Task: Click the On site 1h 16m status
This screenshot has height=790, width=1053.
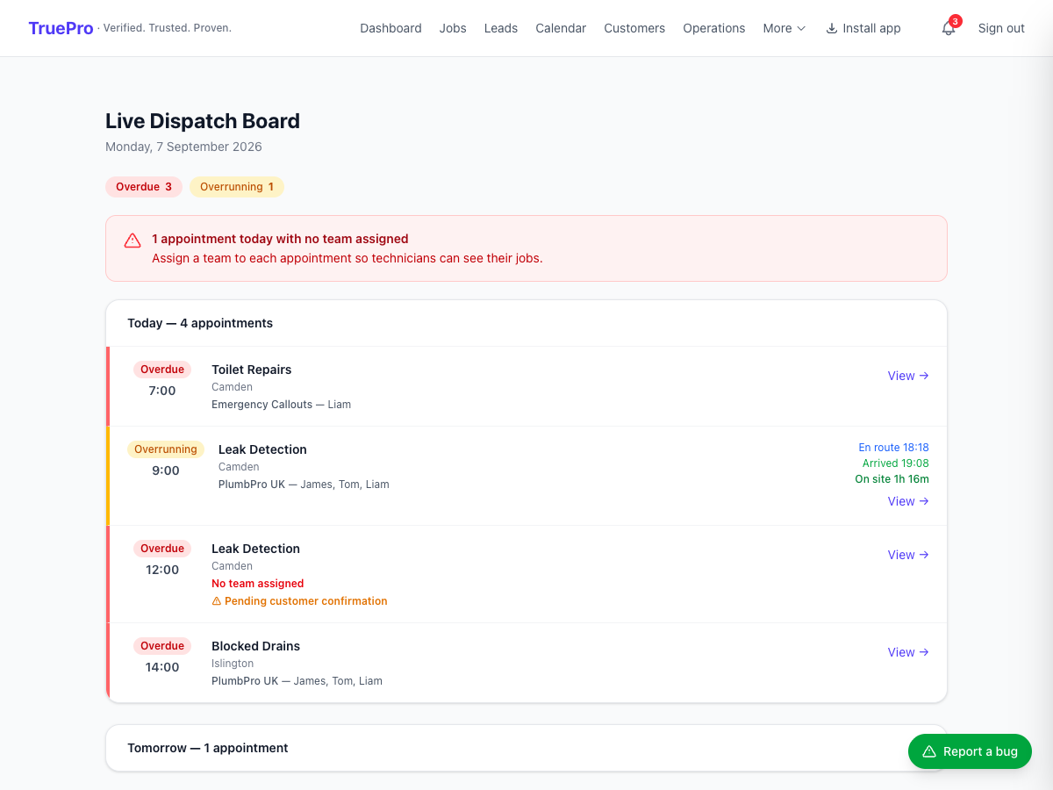Action: click(892, 479)
